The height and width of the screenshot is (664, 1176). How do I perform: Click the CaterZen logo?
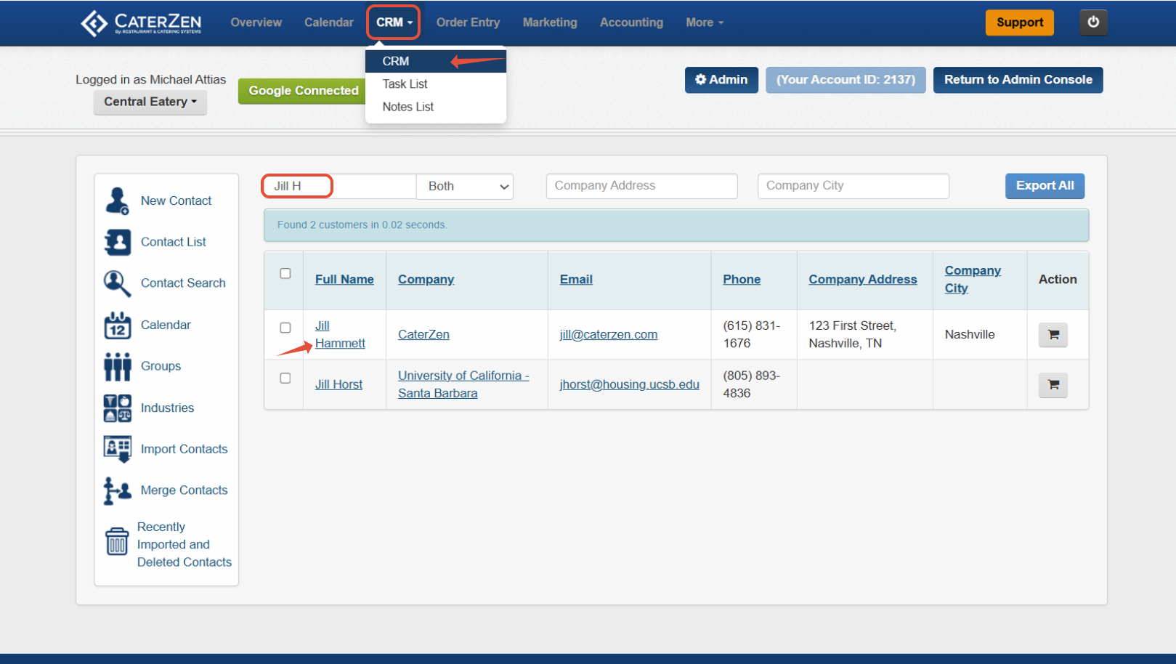click(x=141, y=23)
